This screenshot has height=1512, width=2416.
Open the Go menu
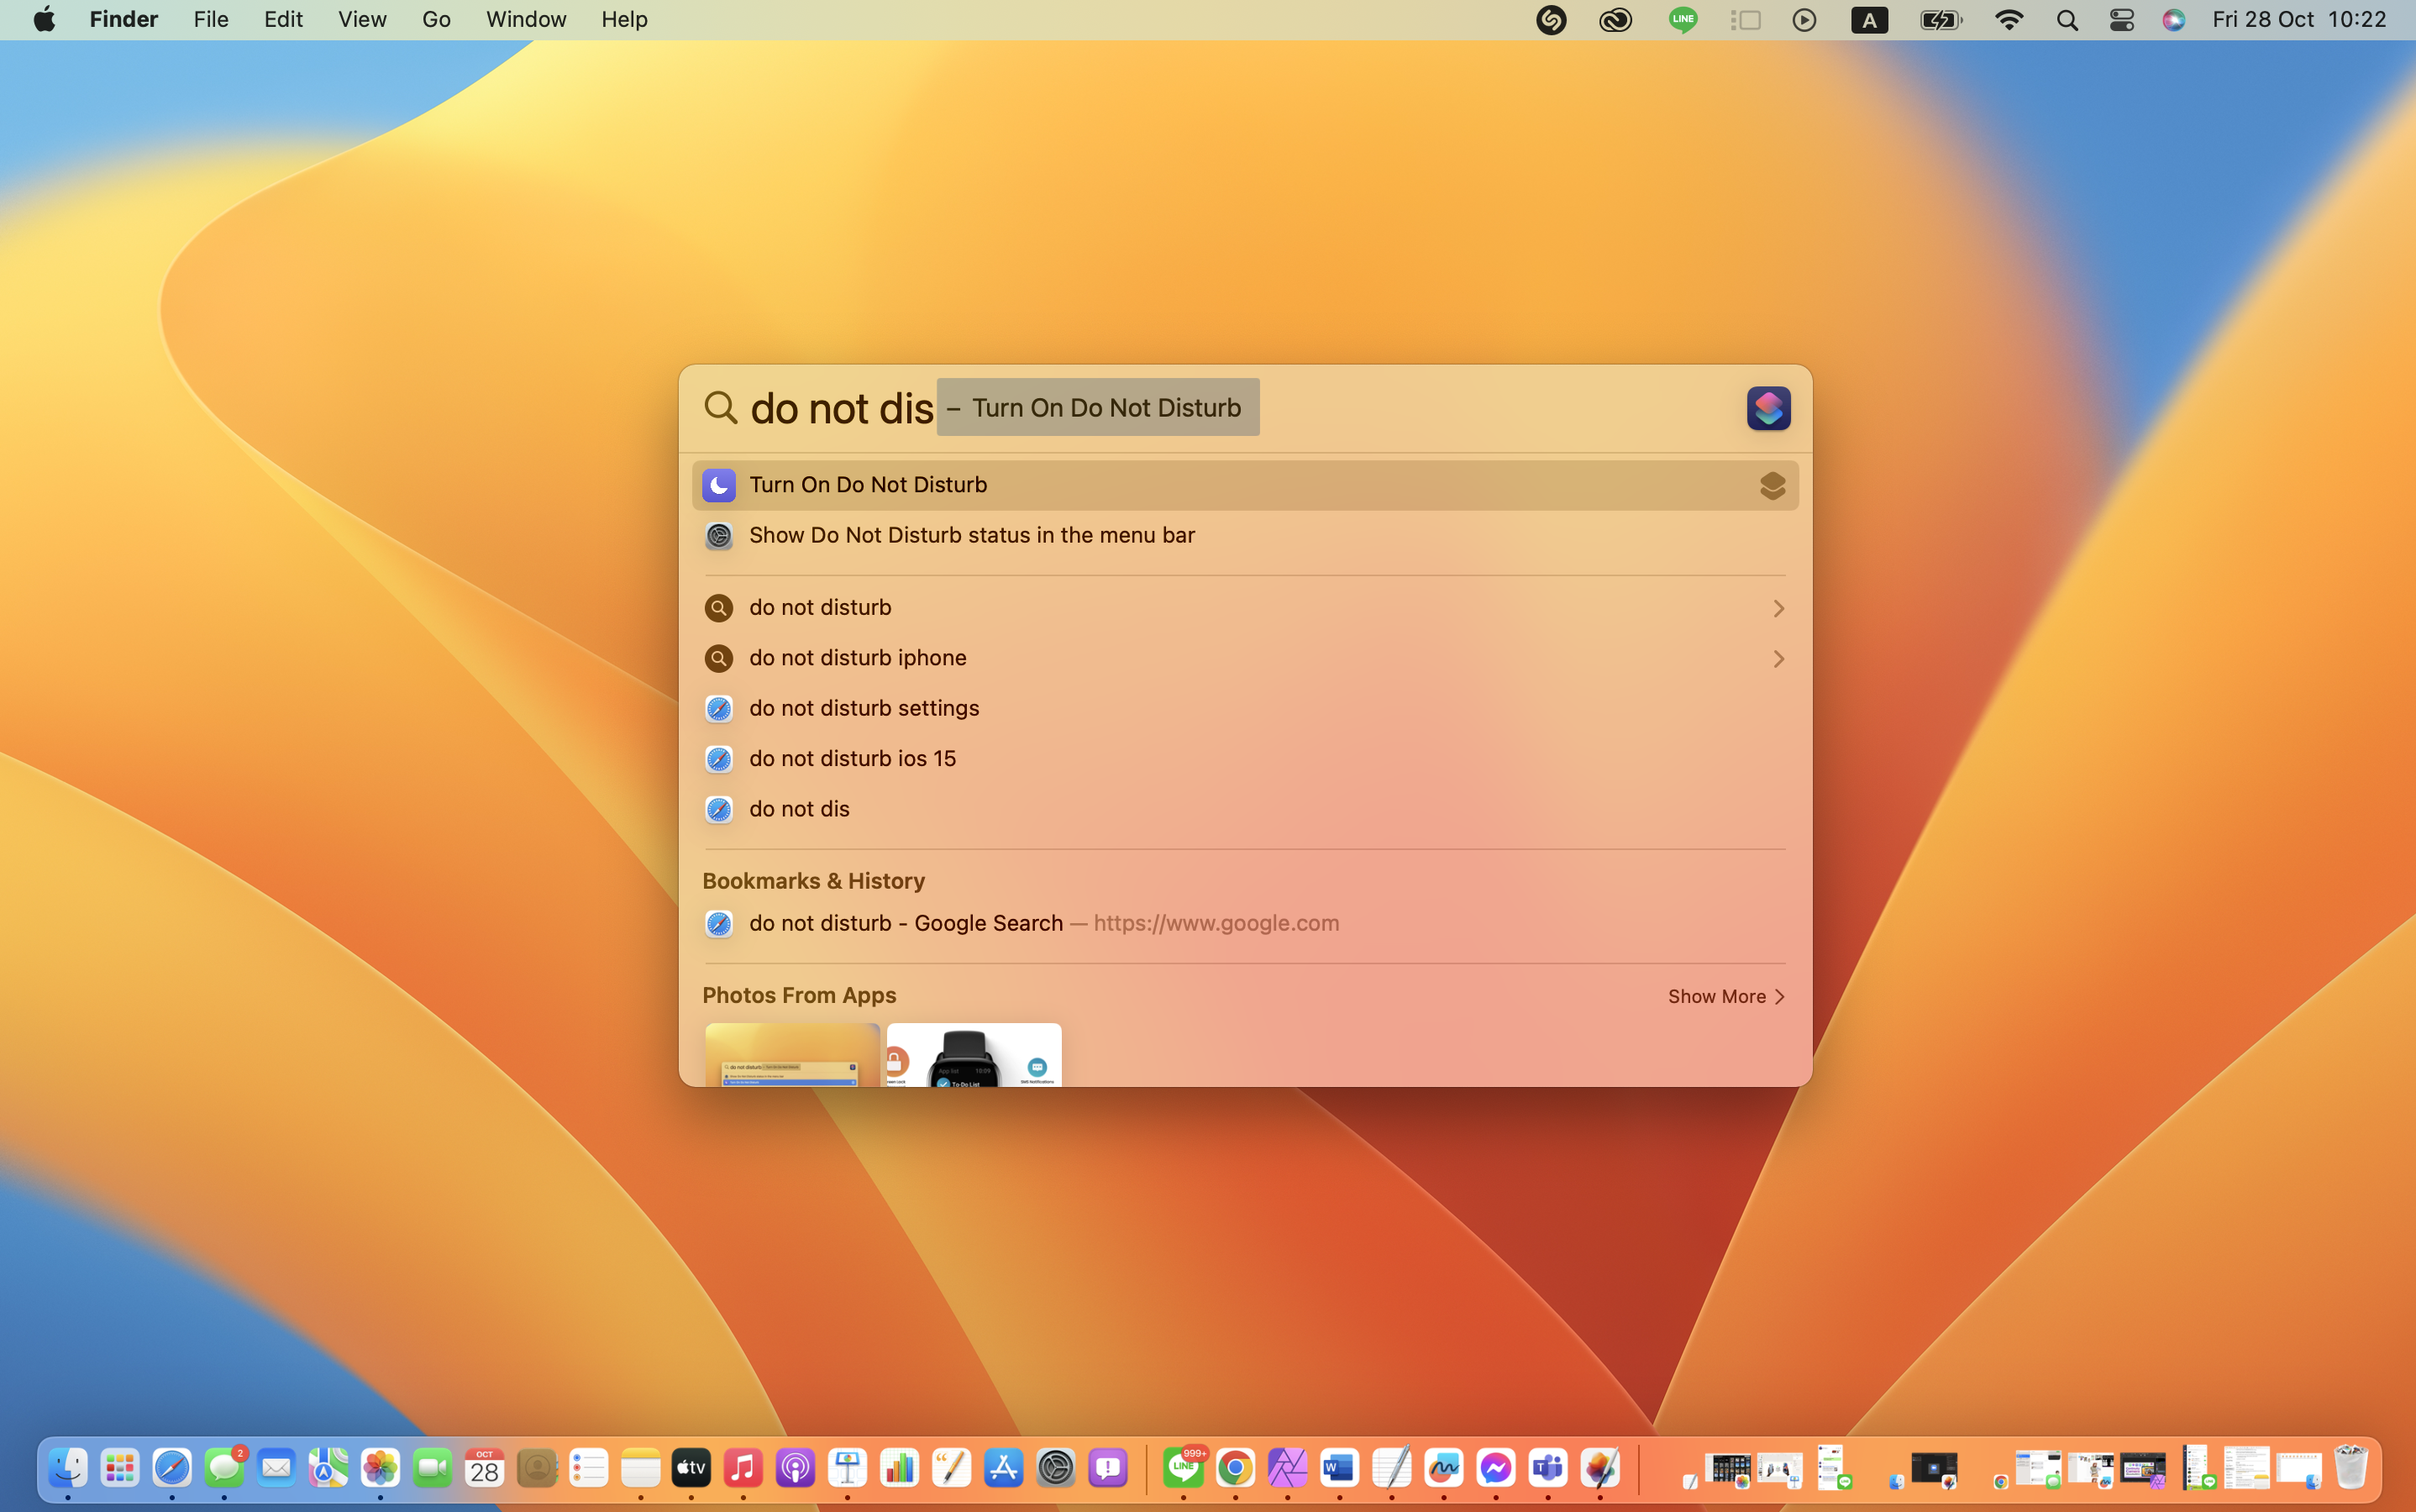tap(436, 20)
